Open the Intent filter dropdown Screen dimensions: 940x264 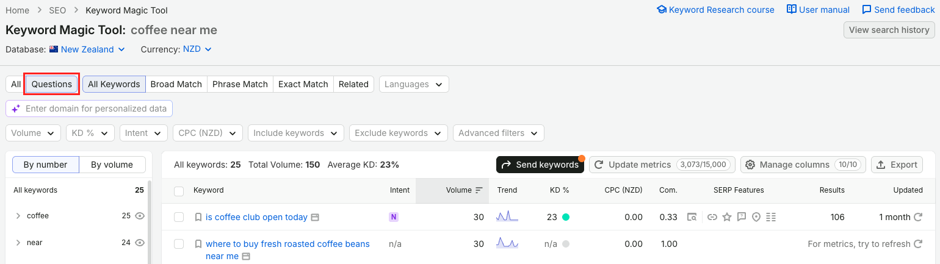(143, 133)
